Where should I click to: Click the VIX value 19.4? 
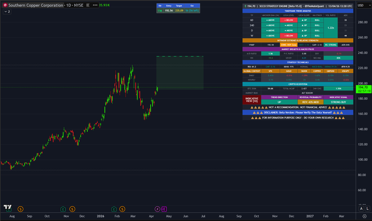click(270, 58)
